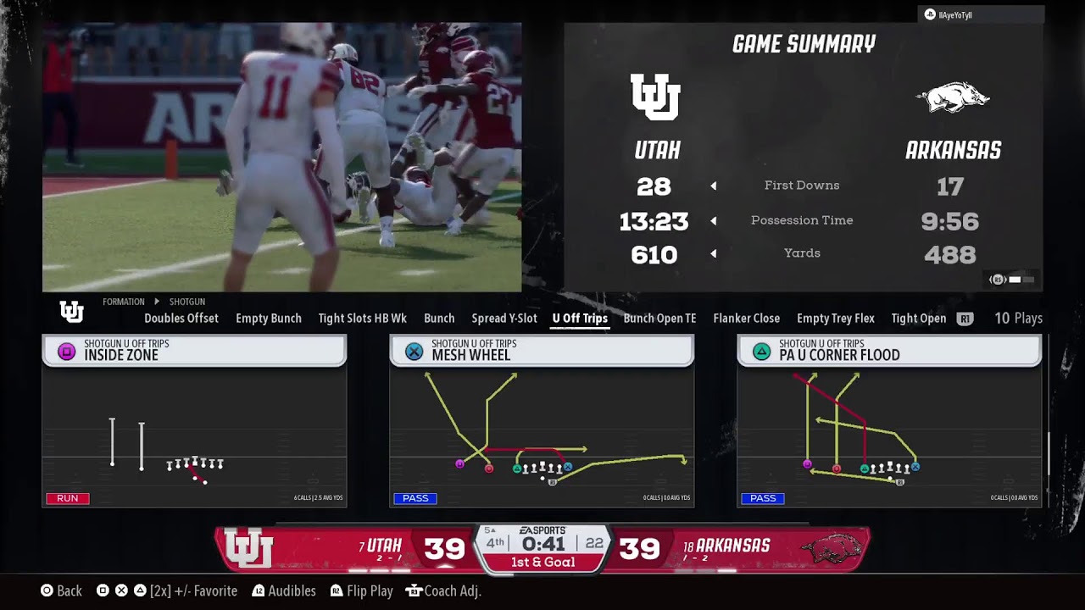The width and height of the screenshot is (1085, 610).
Task: Click the EA SPORTS logo on scoreboard
Action: 542,531
